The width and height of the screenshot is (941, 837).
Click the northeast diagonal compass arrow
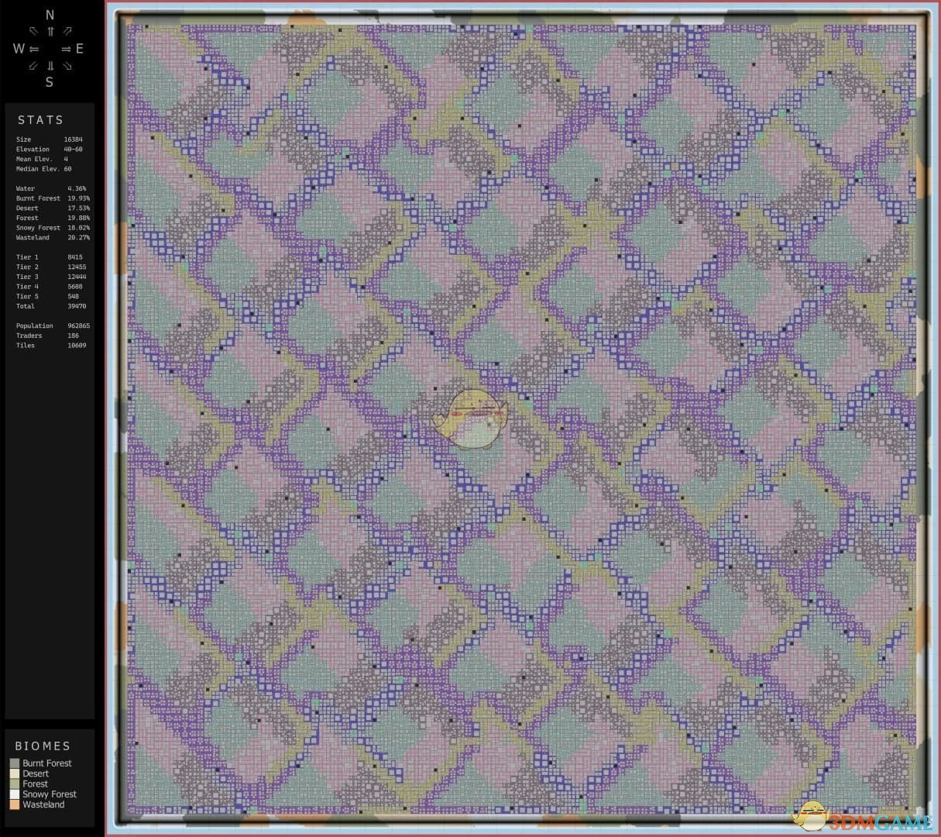click(x=69, y=31)
